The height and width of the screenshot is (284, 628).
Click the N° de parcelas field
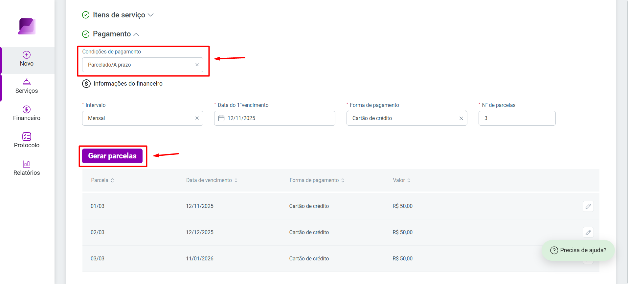point(517,118)
